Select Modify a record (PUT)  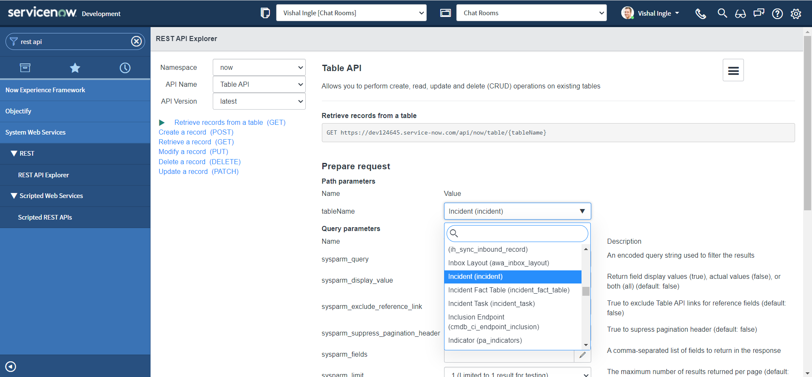point(193,152)
